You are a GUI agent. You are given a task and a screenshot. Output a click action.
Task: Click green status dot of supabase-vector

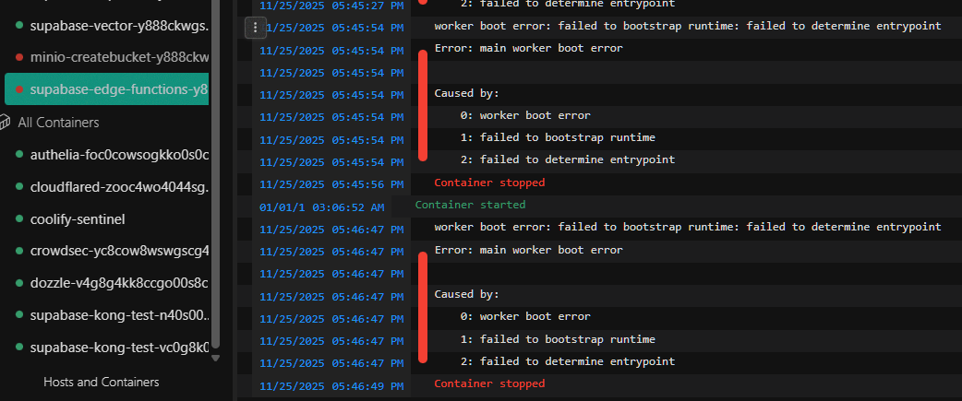[x=19, y=26]
